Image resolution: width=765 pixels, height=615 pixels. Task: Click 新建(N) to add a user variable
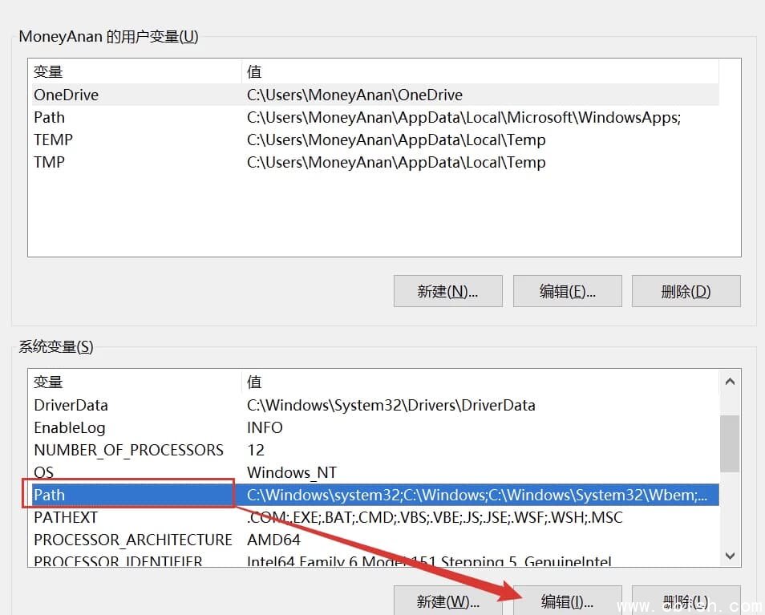point(447,291)
